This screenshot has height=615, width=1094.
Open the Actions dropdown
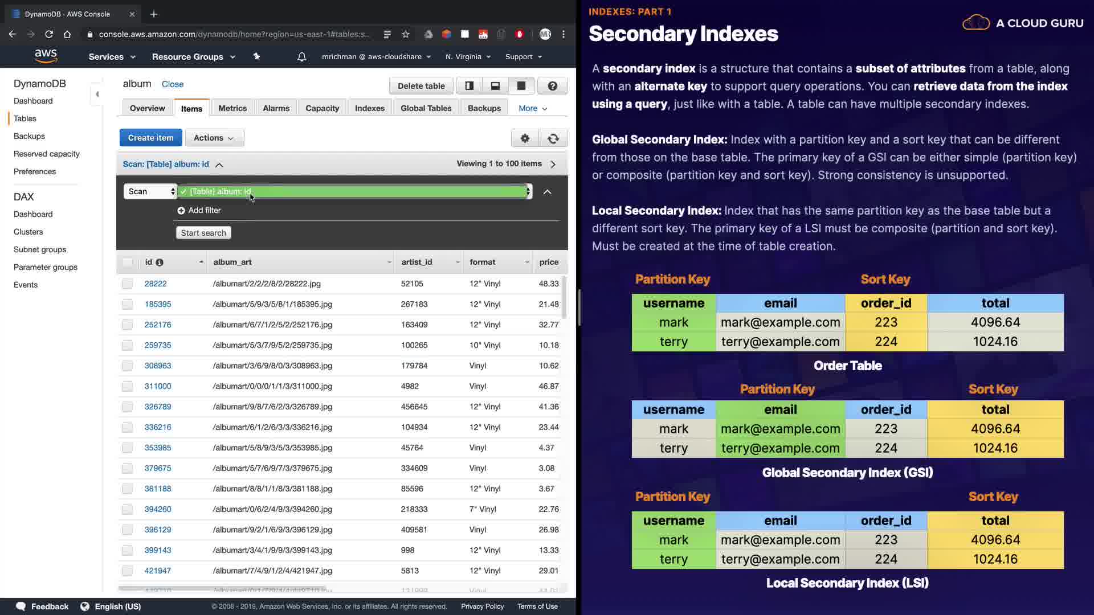tap(214, 138)
